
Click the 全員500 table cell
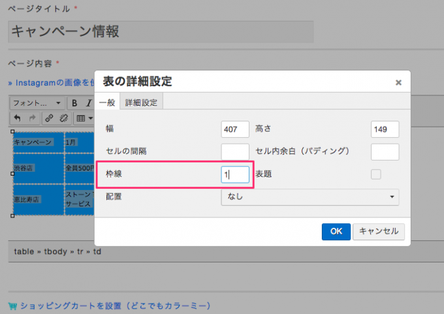[x=79, y=168]
